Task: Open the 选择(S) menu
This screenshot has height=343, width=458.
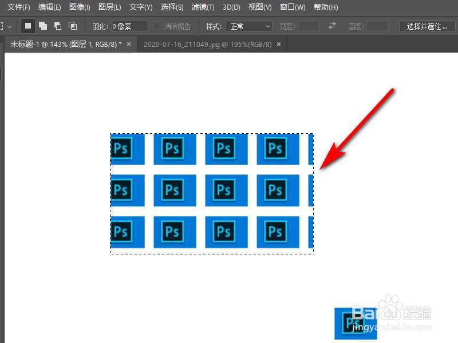Action: coord(172,7)
